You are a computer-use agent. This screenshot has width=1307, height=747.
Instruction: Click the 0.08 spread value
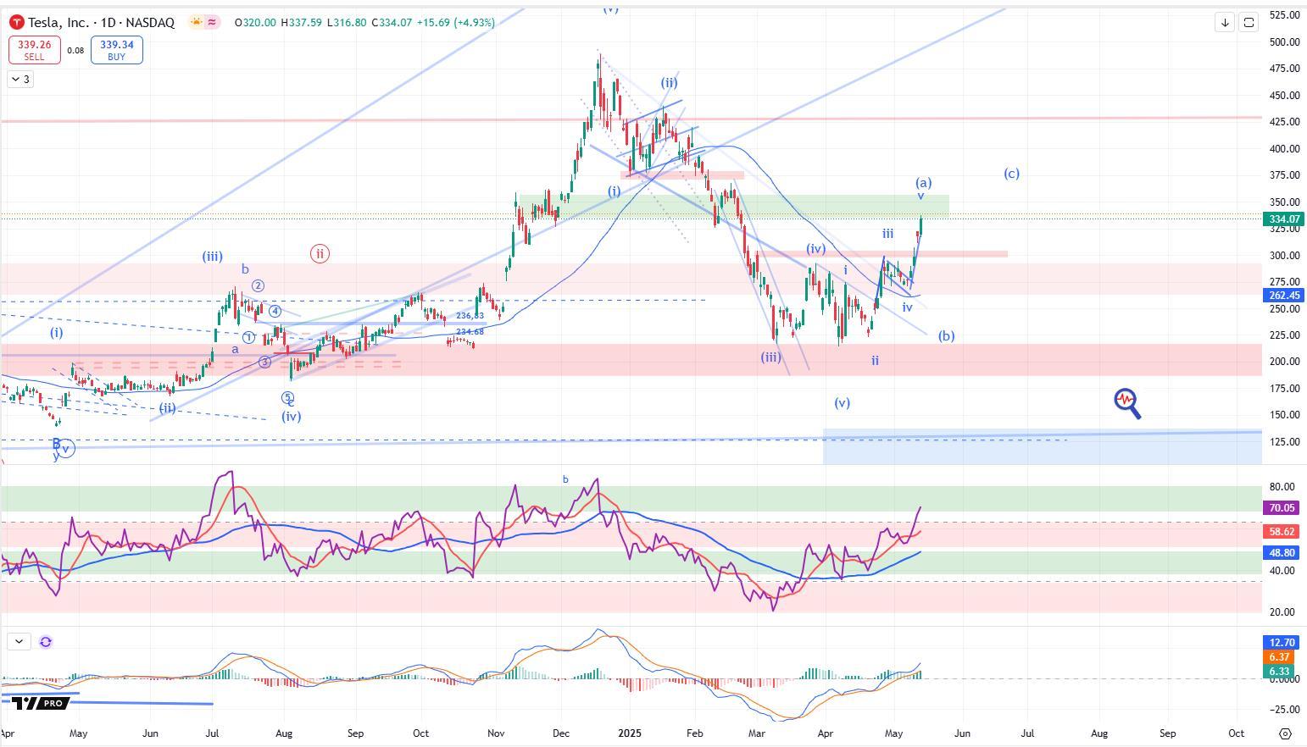(x=75, y=51)
